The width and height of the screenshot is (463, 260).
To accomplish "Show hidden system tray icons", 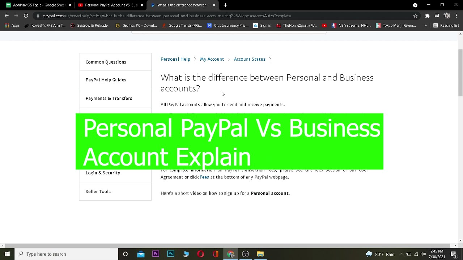I will pos(401,254).
